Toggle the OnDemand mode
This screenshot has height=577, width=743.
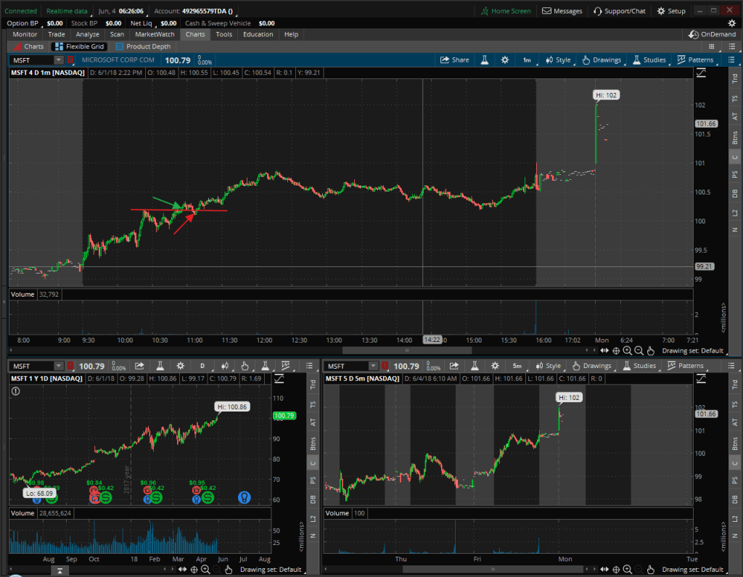712,34
